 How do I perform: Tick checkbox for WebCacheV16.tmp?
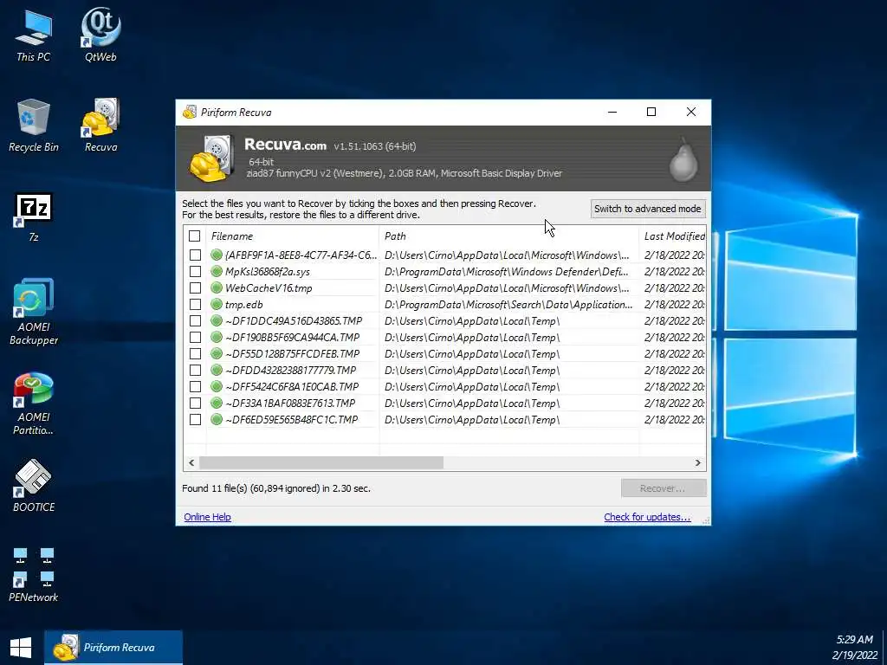point(195,287)
